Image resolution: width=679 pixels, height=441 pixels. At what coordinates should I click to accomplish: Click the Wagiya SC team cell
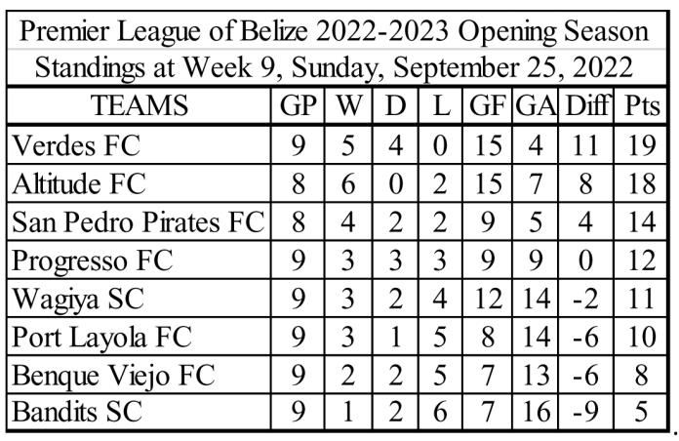coord(139,298)
